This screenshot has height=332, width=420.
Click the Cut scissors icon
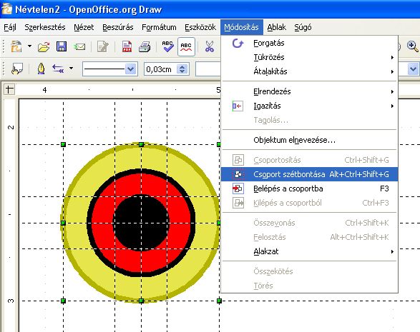point(209,46)
